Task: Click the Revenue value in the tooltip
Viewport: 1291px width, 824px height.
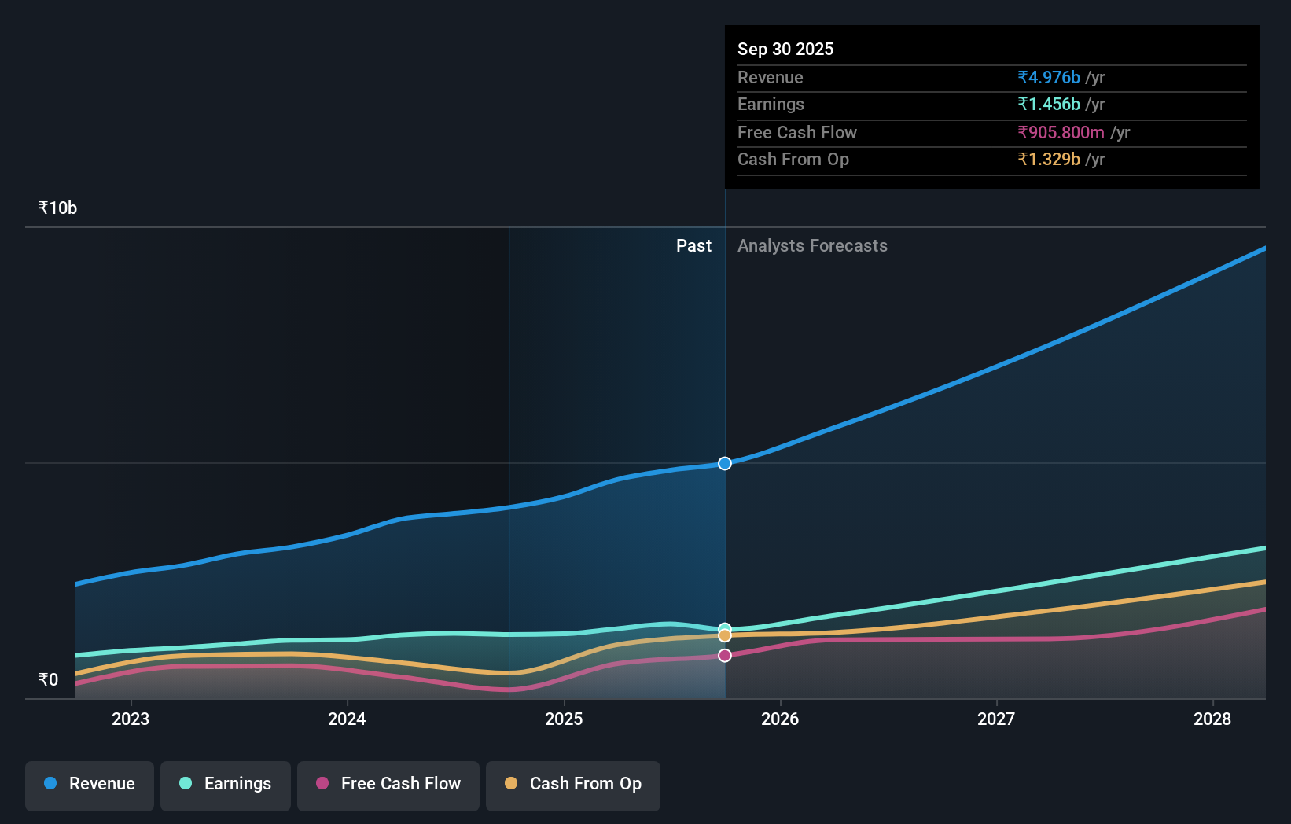Action: pyautogui.click(x=1049, y=77)
